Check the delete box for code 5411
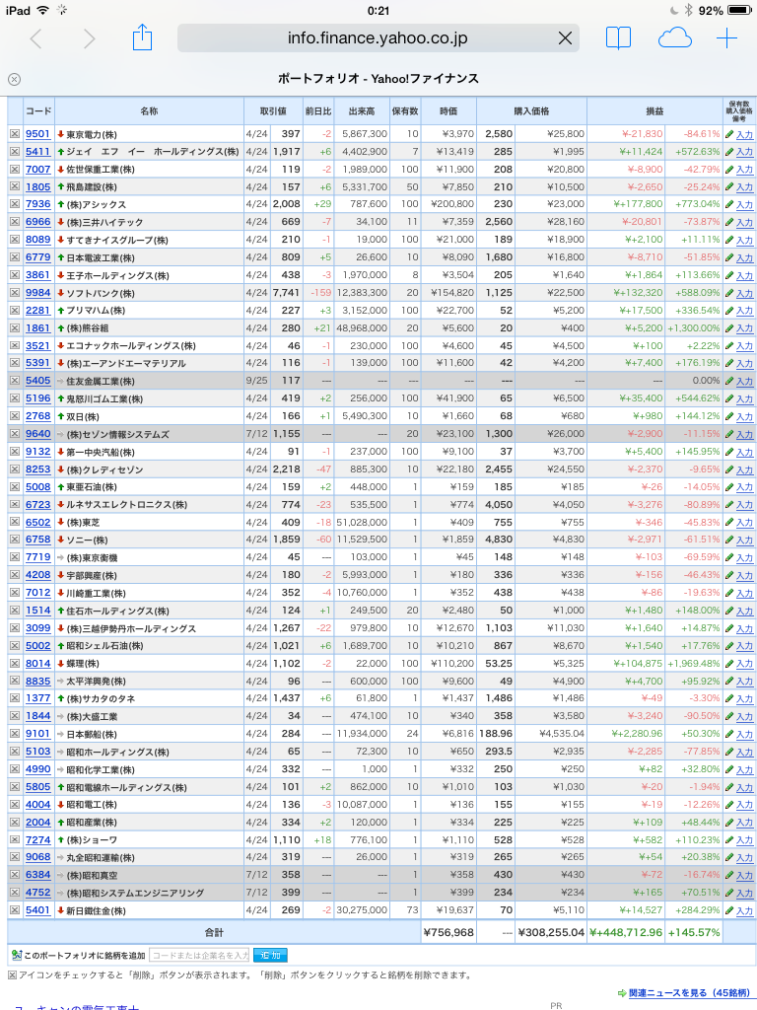This screenshot has width=757, height=1010. [x=14, y=152]
